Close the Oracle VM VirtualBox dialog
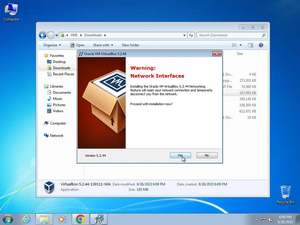Image resolution: width=300 pixels, height=225 pixels. [217, 54]
